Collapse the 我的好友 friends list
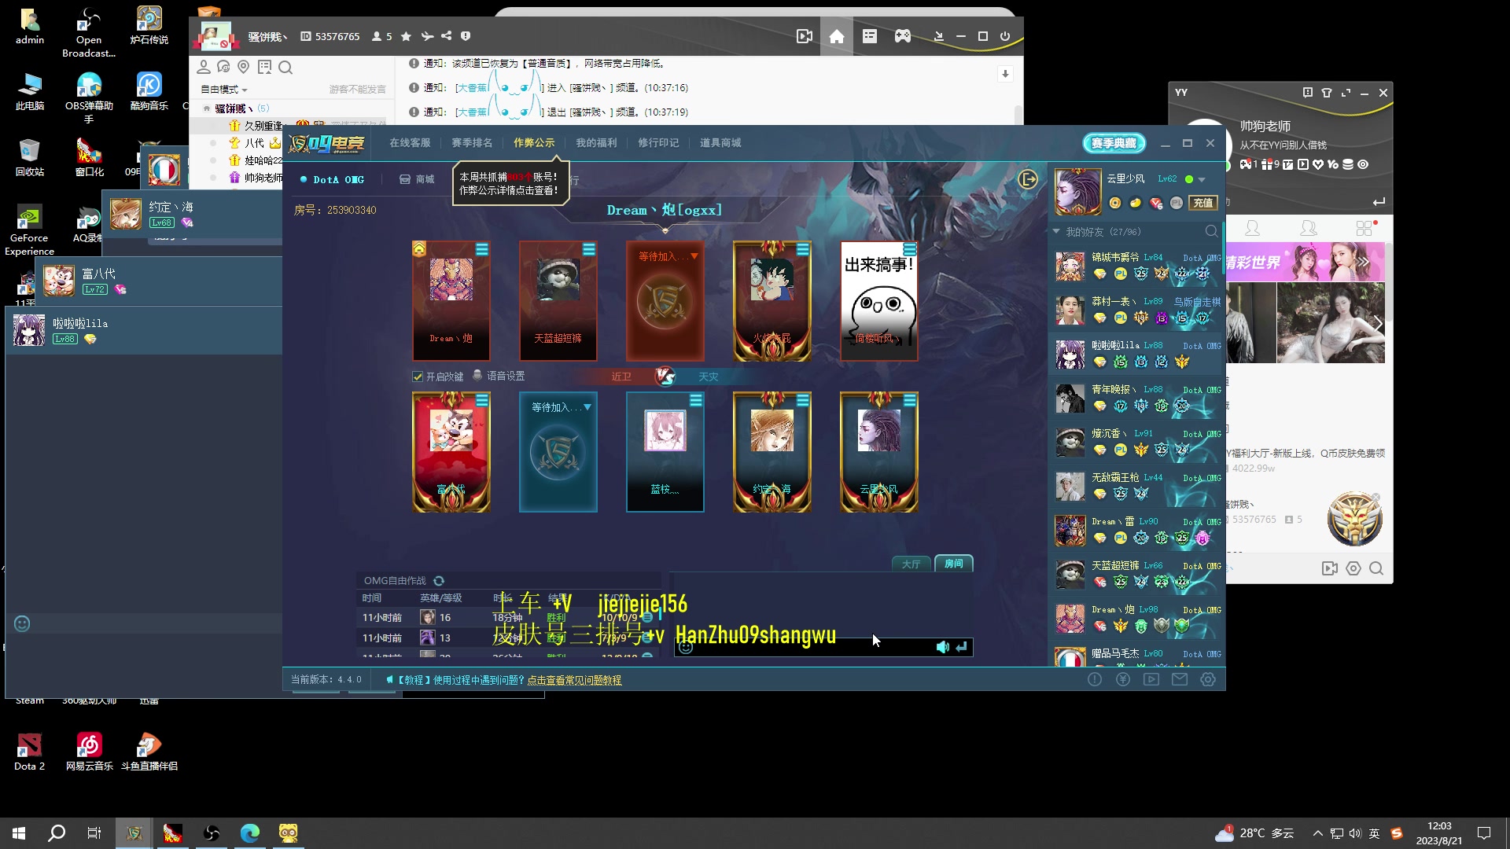1510x849 pixels. (x=1057, y=232)
